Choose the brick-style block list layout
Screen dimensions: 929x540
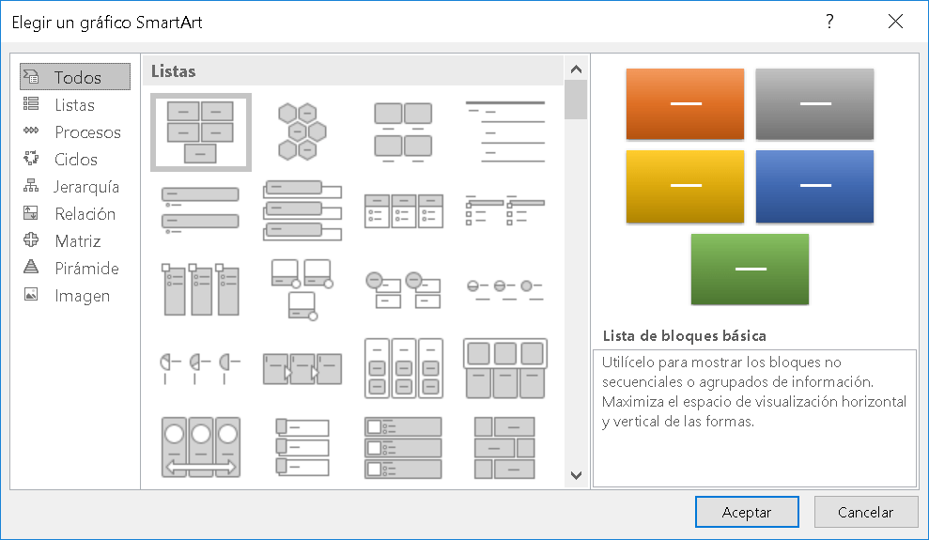point(504,447)
